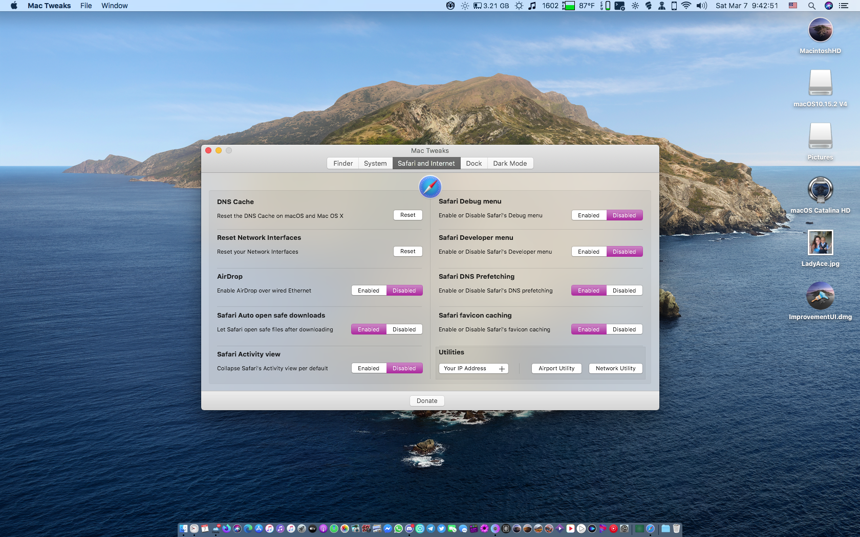
Task: Set Safari favicon caching to Enabled
Action: click(x=589, y=329)
